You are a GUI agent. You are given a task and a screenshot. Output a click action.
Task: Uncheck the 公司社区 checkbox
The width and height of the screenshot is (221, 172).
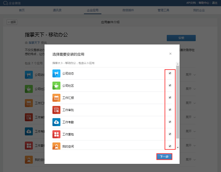[170, 85]
